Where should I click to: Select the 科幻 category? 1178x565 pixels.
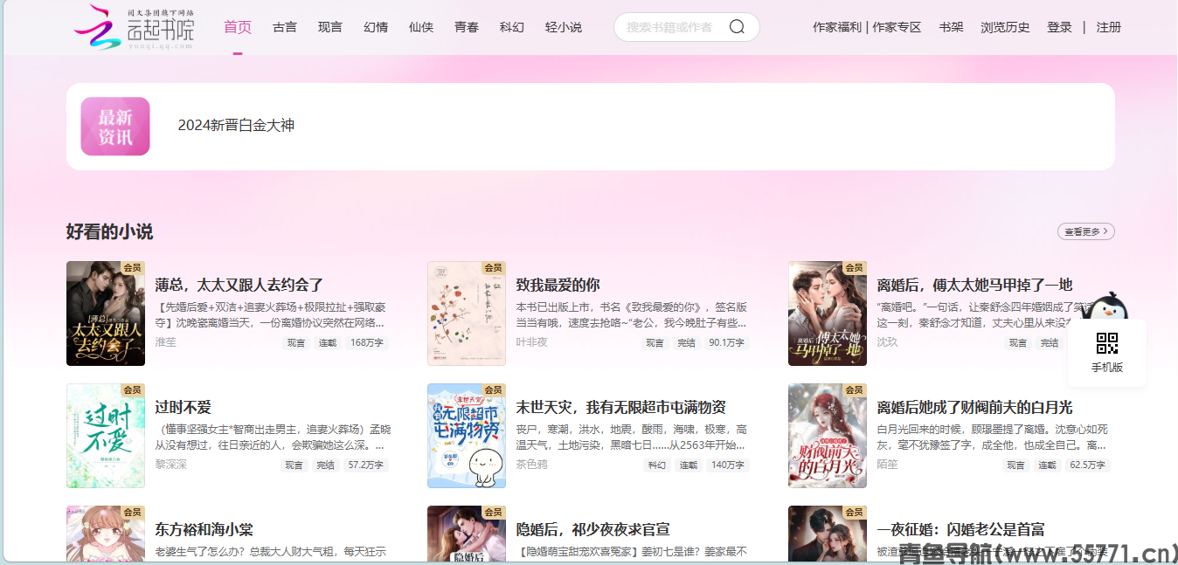[x=512, y=27]
